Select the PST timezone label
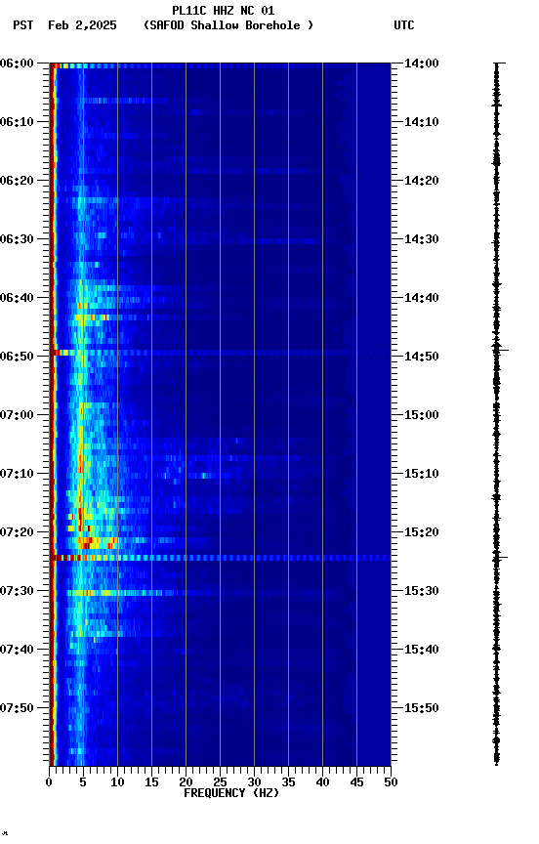 [23, 25]
